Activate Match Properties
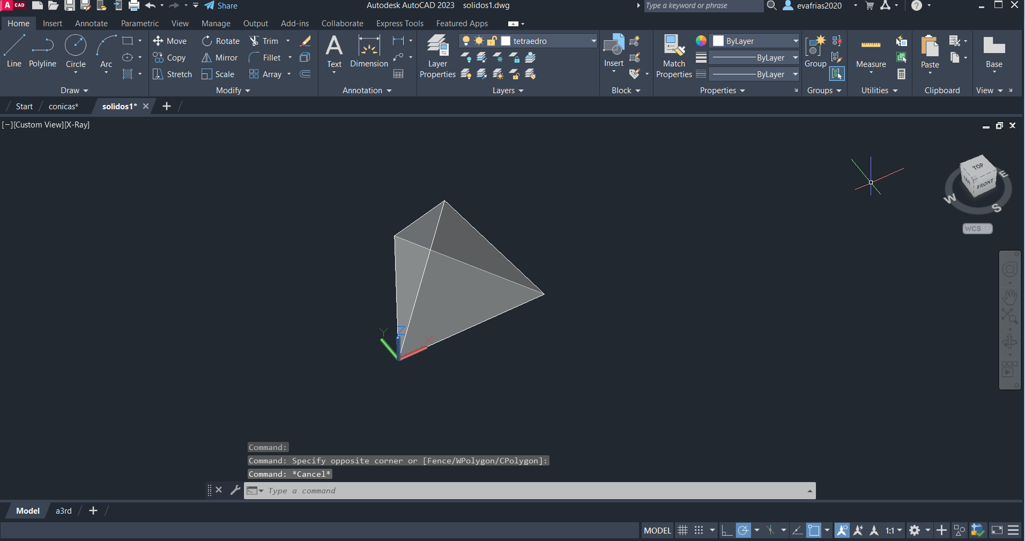The width and height of the screenshot is (1025, 541). [x=674, y=56]
